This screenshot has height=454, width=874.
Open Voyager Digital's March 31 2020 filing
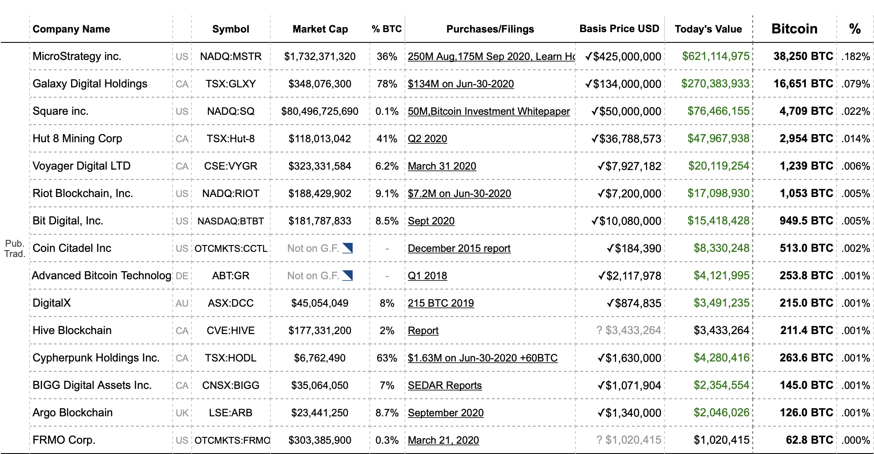(442, 166)
